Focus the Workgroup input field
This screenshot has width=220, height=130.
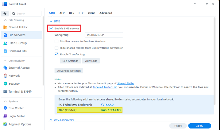click(x=104, y=35)
